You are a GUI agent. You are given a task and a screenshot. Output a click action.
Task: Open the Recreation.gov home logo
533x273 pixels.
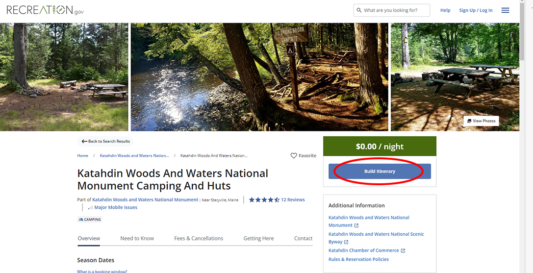(45, 10)
